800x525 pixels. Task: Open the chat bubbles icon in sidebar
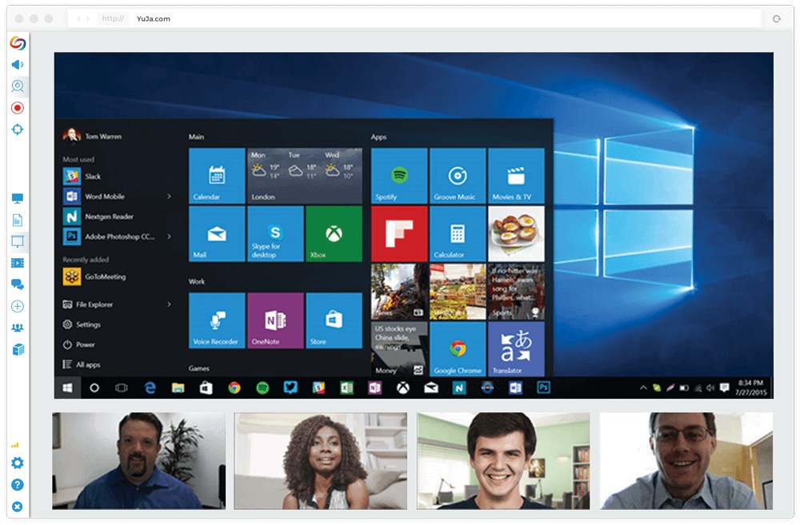[18, 284]
